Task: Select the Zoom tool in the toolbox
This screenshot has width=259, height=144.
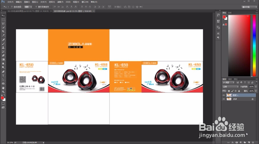Action: click(3, 92)
